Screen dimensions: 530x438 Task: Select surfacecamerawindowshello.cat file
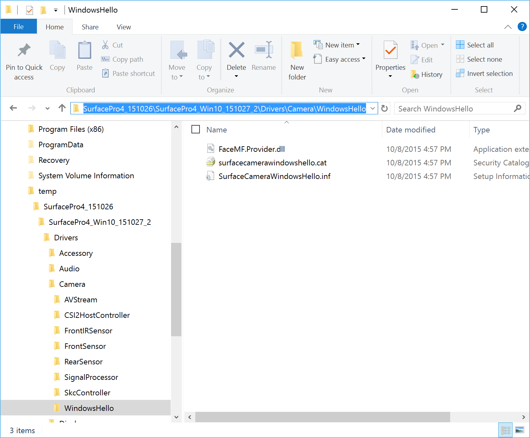pos(273,162)
